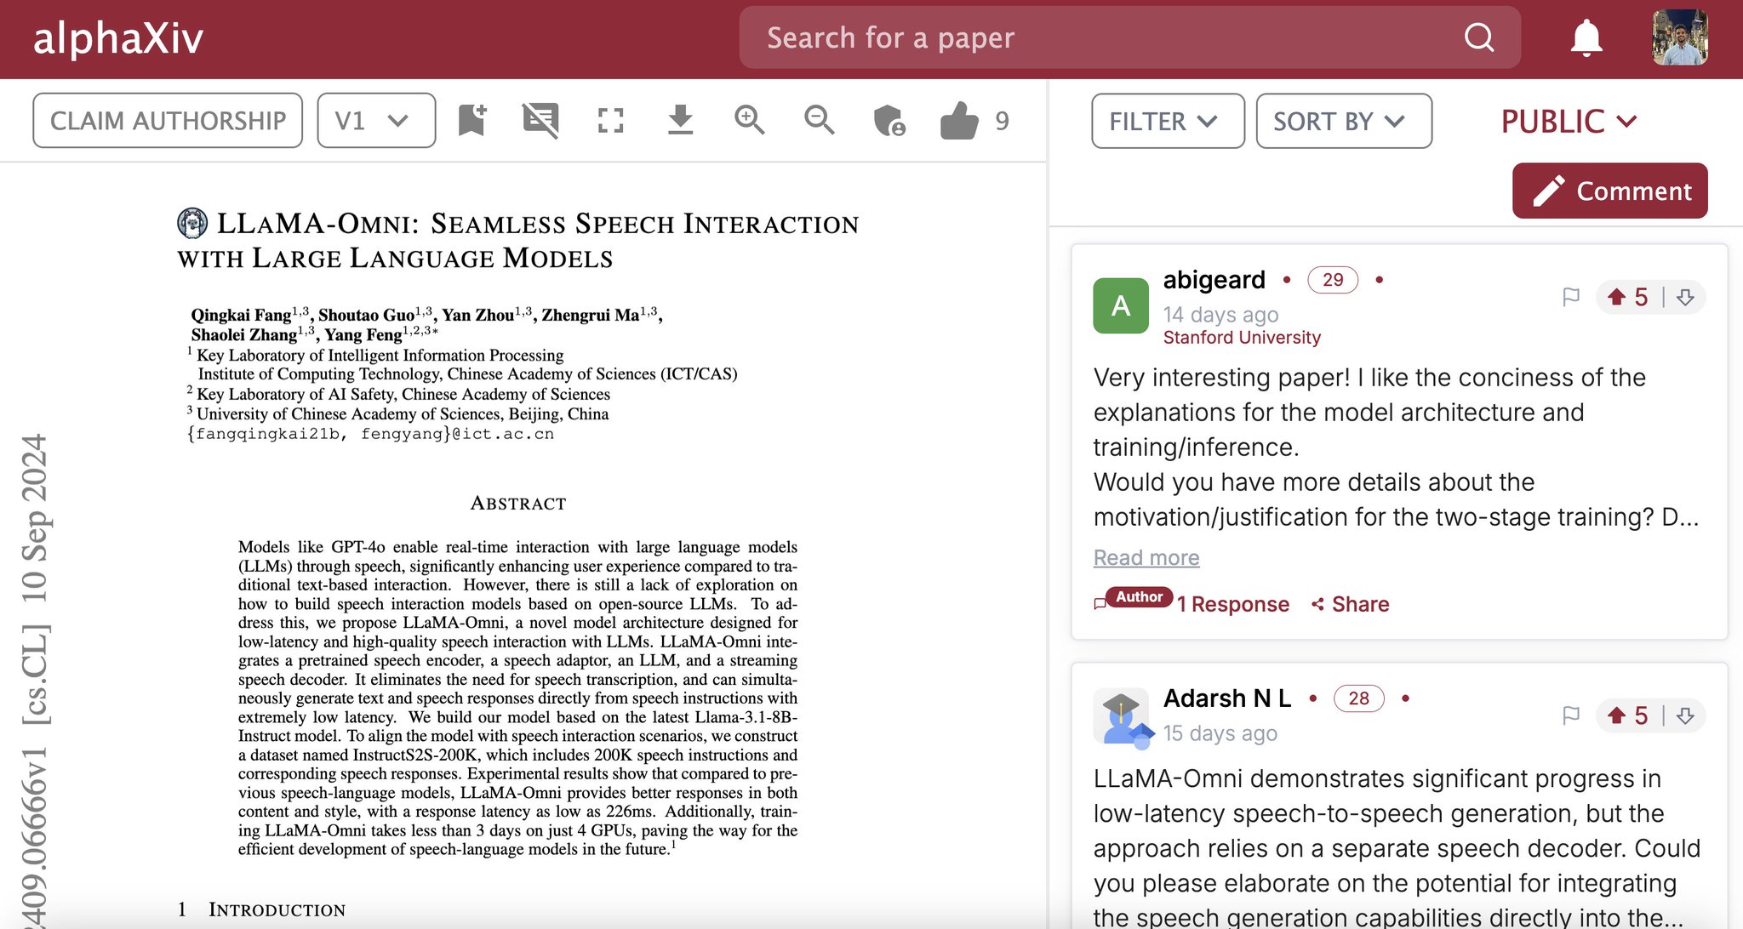Screen dimensions: 1743x929
Task: Share abigeard's comment
Action: tap(1350, 604)
